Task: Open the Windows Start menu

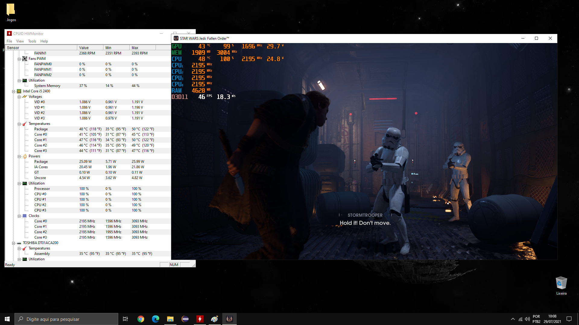Action: tap(7, 319)
